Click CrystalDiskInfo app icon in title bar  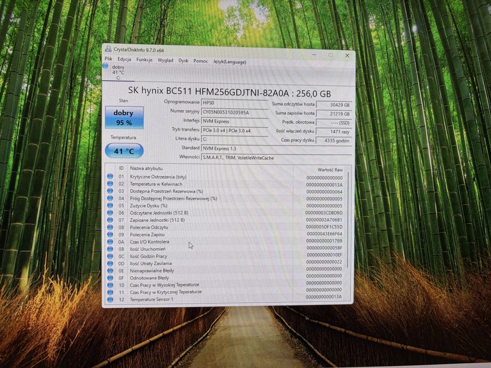pyautogui.click(x=108, y=49)
